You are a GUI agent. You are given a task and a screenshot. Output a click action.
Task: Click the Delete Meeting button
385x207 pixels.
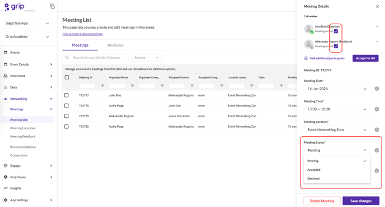tap(322, 201)
